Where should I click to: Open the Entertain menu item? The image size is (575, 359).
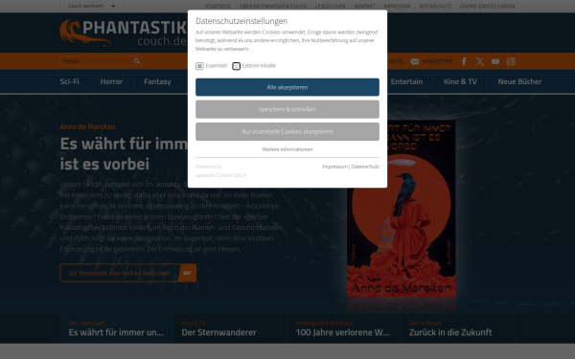click(x=406, y=81)
